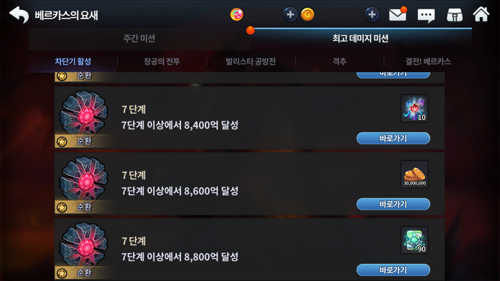
Task: Open the chat speech bubble icon
Action: [426, 15]
